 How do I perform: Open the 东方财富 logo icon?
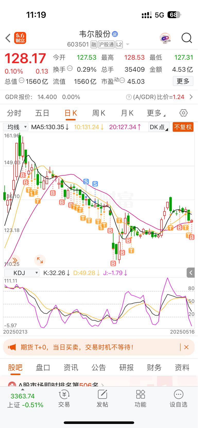click(x=20, y=38)
